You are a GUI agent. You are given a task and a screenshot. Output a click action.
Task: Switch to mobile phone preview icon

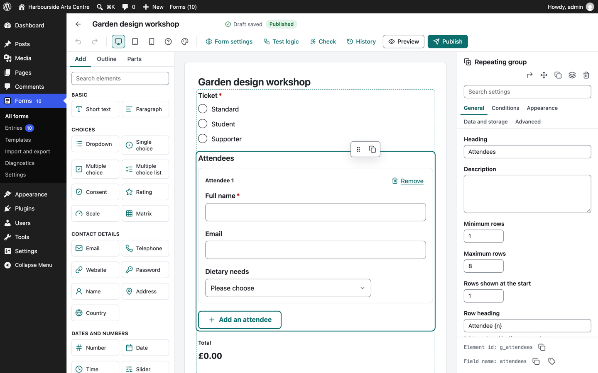tap(152, 41)
